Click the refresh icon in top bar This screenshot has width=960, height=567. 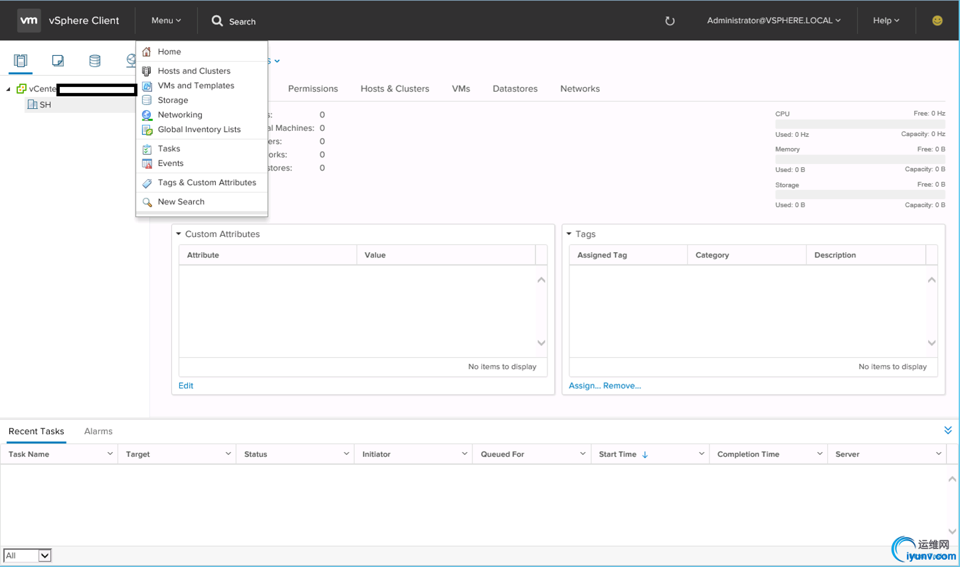pos(670,21)
